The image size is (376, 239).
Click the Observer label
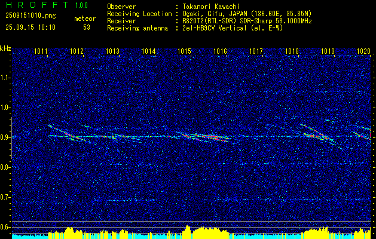click(121, 7)
